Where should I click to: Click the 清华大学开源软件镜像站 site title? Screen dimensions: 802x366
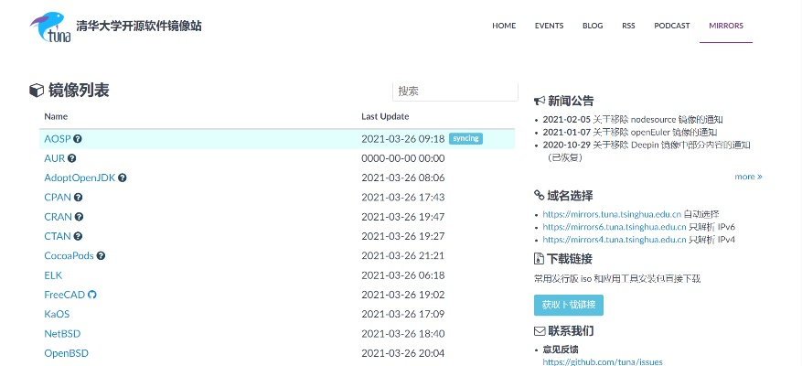tap(139, 26)
